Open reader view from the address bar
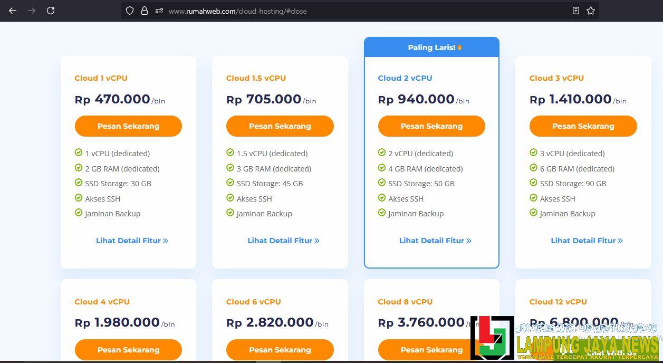Viewport: 663px width, 363px height. point(575,10)
